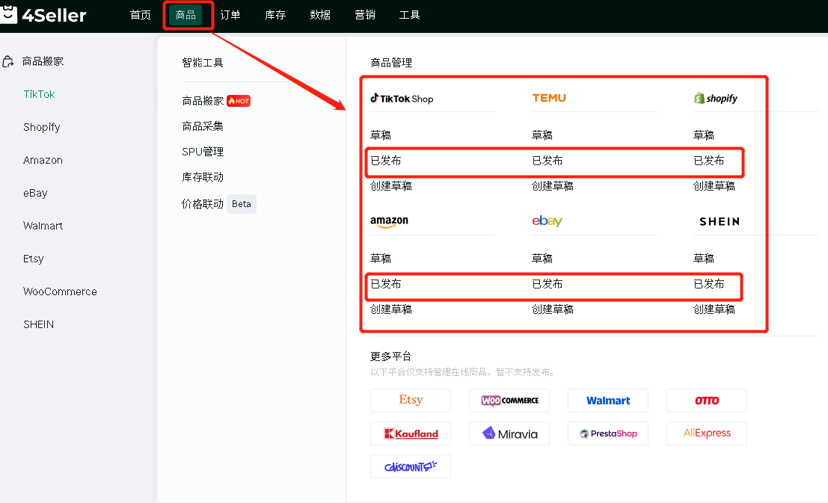Open the WooCommerce platform tile
The width and height of the screenshot is (828, 503).
509,400
